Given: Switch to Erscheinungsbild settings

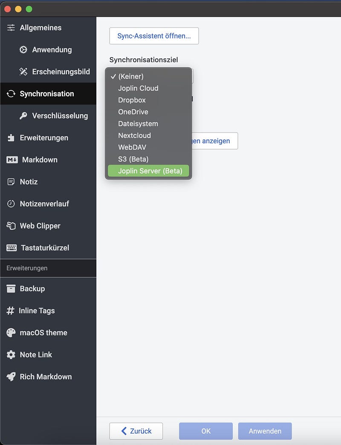Looking at the screenshot, I should coord(48,72).
